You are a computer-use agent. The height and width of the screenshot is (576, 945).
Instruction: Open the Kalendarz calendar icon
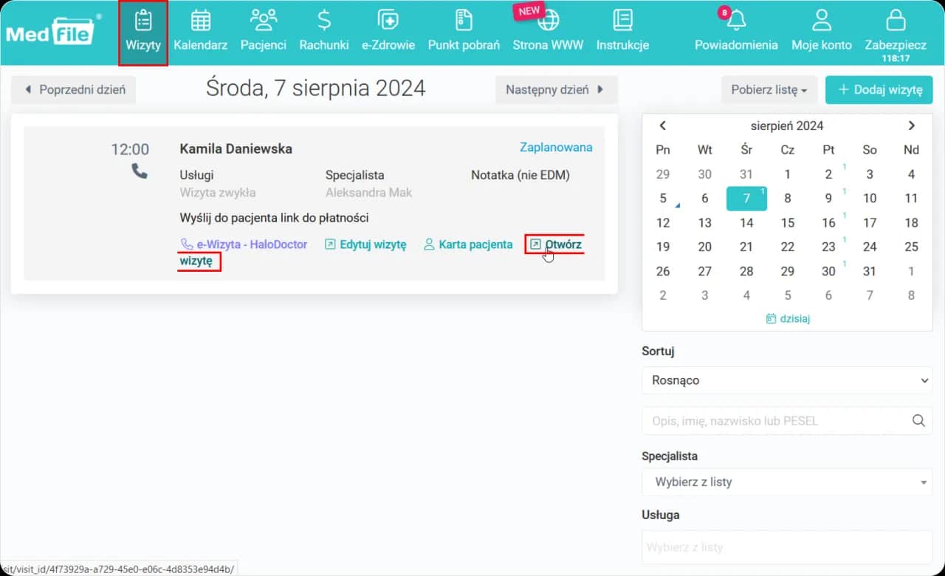200,21
